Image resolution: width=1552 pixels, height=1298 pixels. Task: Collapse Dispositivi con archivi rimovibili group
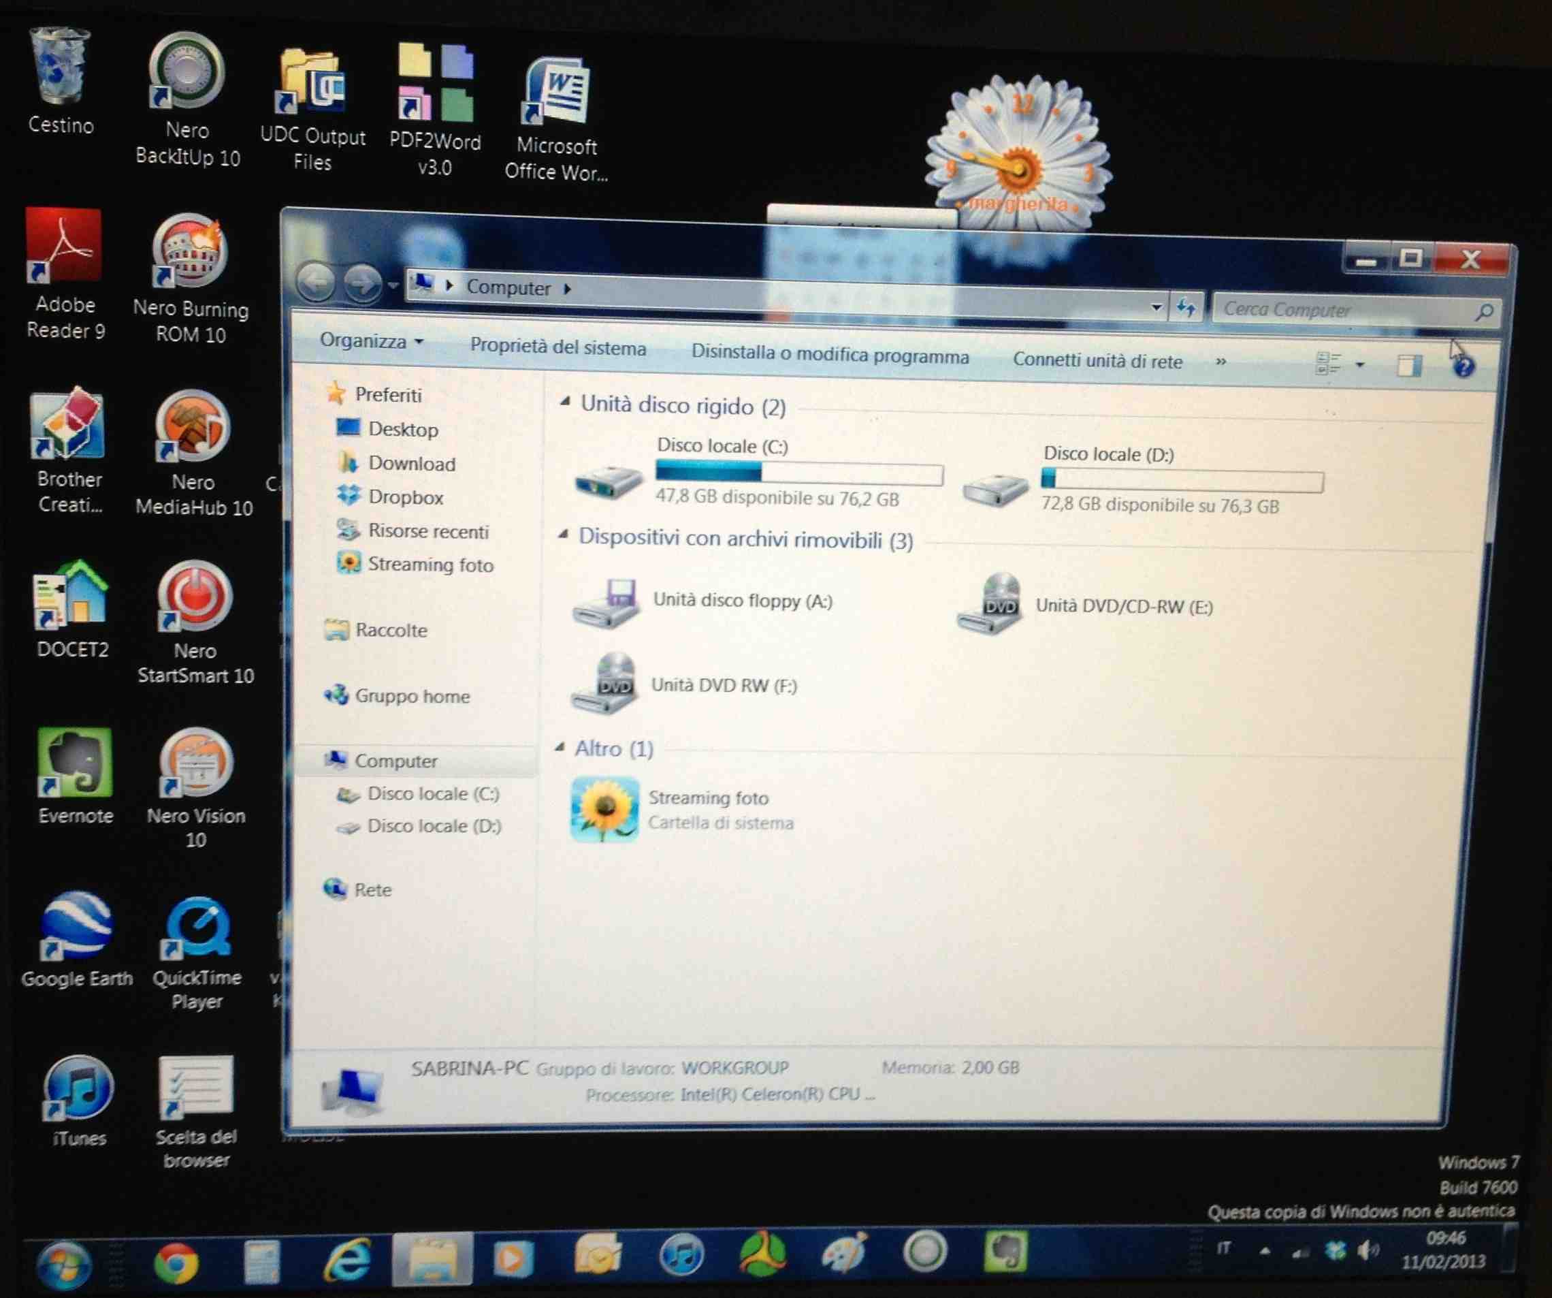coord(564,534)
